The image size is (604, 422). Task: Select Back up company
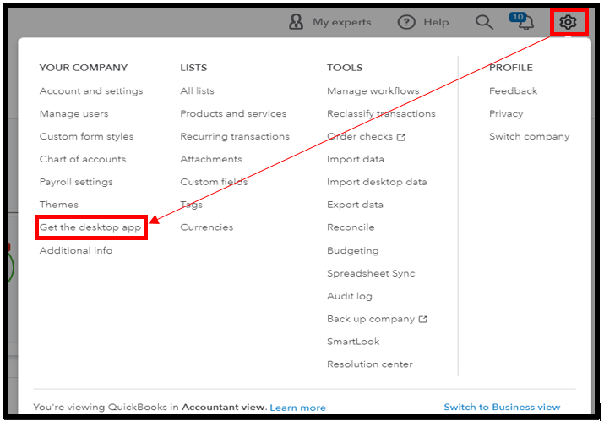371,319
